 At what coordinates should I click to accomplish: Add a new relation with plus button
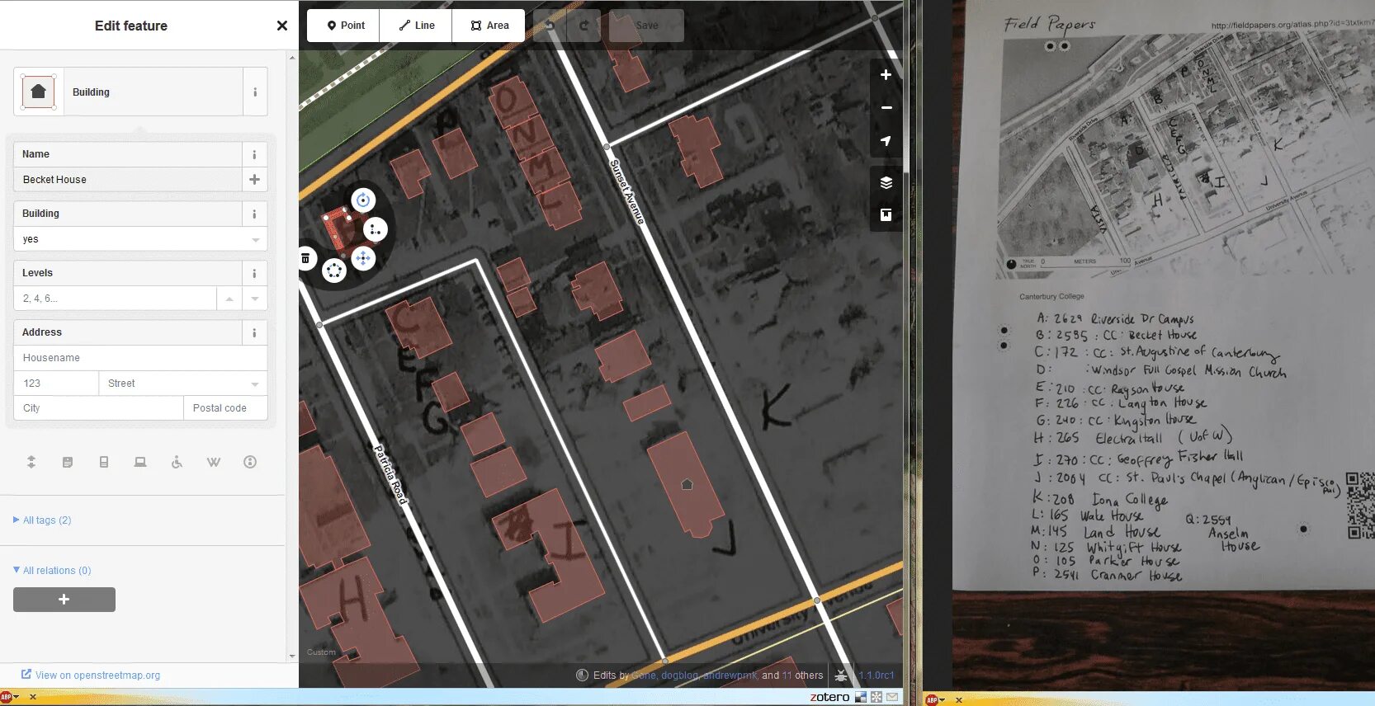click(64, 600)
